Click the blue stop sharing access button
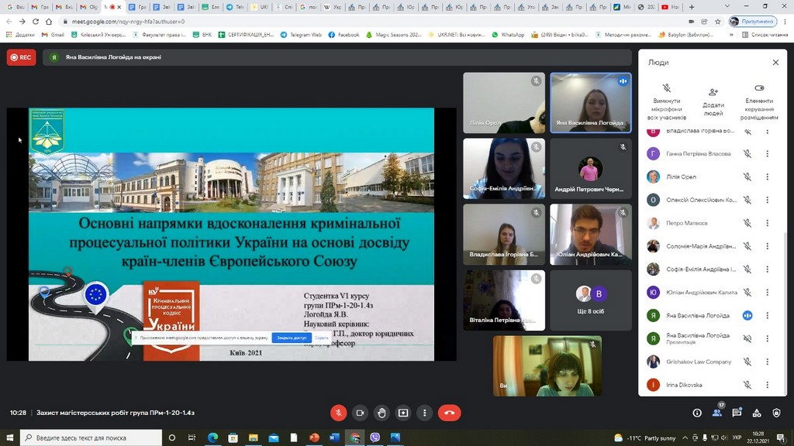Screen dimensions: 794x446 point(292,338)
